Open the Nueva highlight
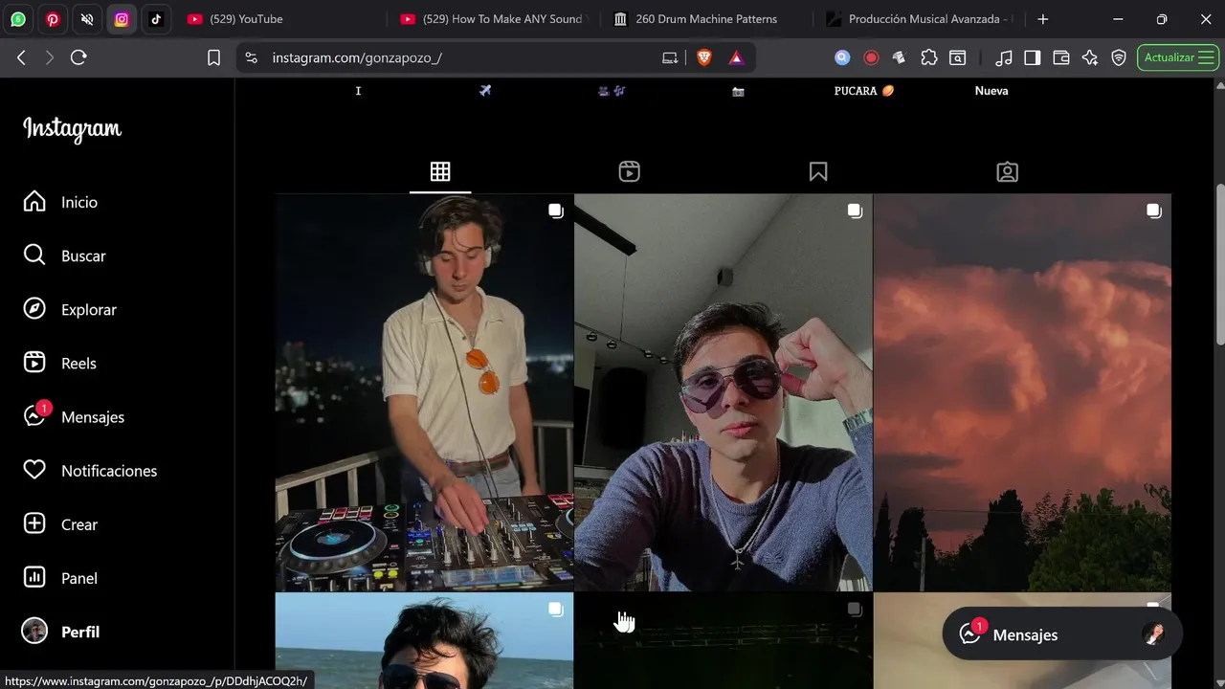The height and width of the screenshot is (689, 1225). pos(991,91)
